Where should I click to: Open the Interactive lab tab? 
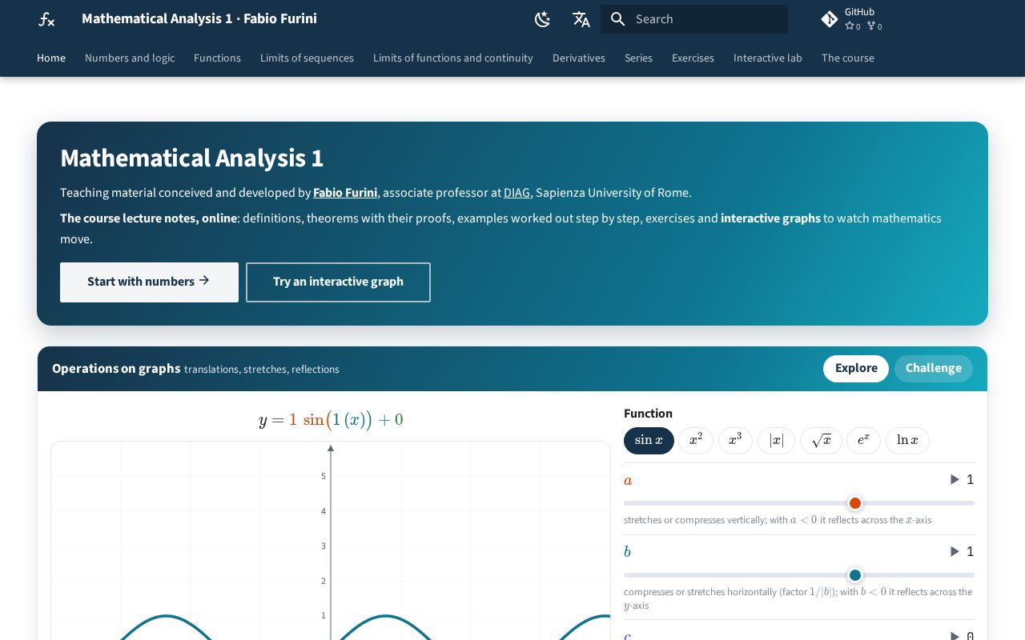(x=768, y=58)
